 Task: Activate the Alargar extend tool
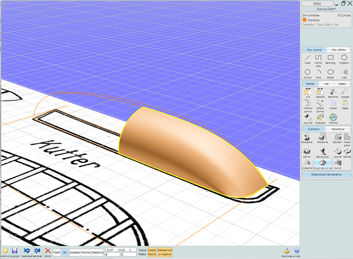[345, 93]
